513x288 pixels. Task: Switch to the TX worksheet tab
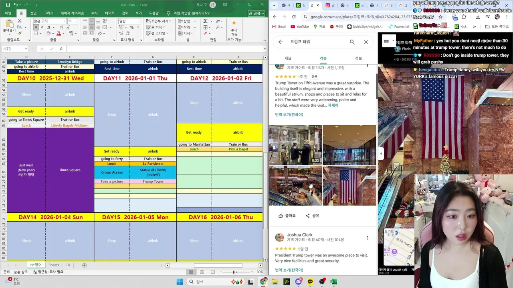tap(68, 265)
